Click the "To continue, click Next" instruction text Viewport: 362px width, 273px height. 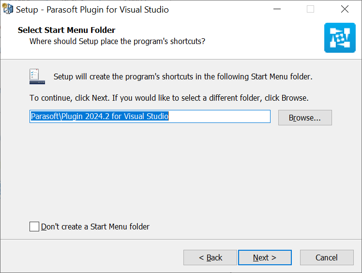[169, 98]
